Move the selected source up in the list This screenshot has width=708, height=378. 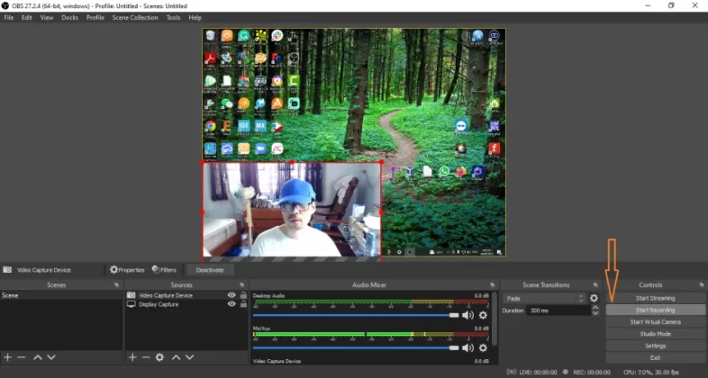[x=175, y=357]
